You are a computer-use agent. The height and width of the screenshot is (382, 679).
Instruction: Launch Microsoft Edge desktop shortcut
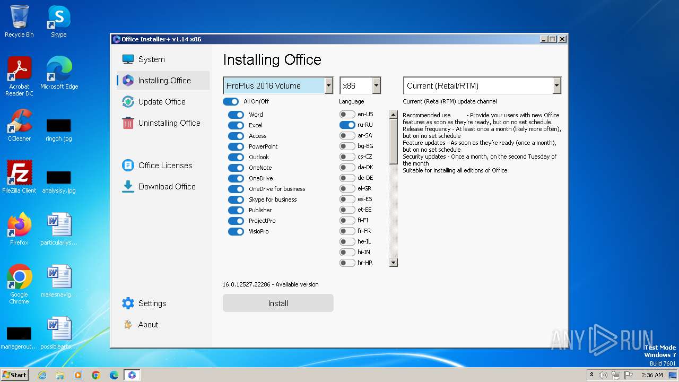point(59,73)
